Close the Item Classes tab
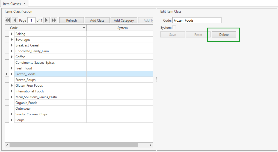278x152 pixels. point(25,4)
